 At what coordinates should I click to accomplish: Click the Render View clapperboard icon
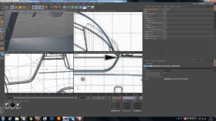51,7
